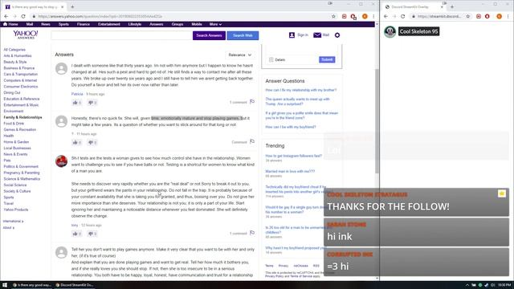Open Computers & Internet category
The image size is (514, 289).
[20, 80]
